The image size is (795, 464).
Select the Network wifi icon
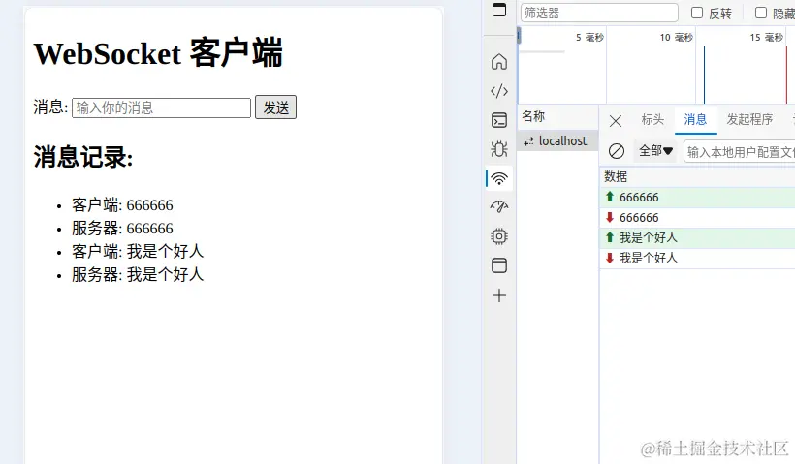click(499, 178)
